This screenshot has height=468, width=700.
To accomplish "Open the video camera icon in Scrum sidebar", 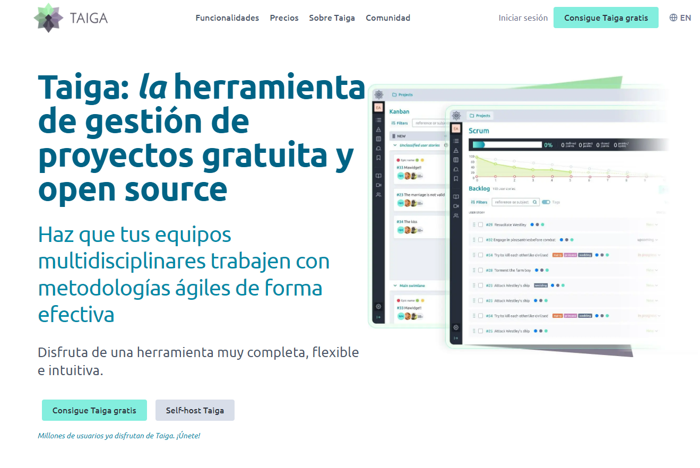I will tap(456, 206).
